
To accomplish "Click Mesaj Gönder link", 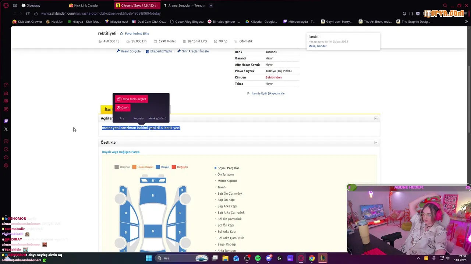I will coord(318,46).
